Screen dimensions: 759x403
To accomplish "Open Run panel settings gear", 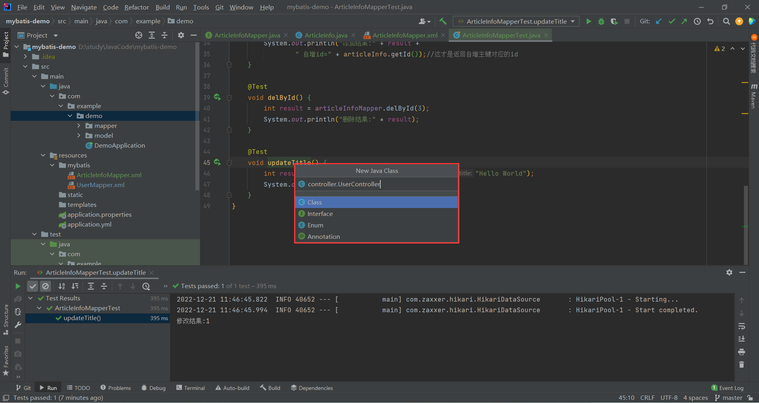I will [x=729, y=272].
